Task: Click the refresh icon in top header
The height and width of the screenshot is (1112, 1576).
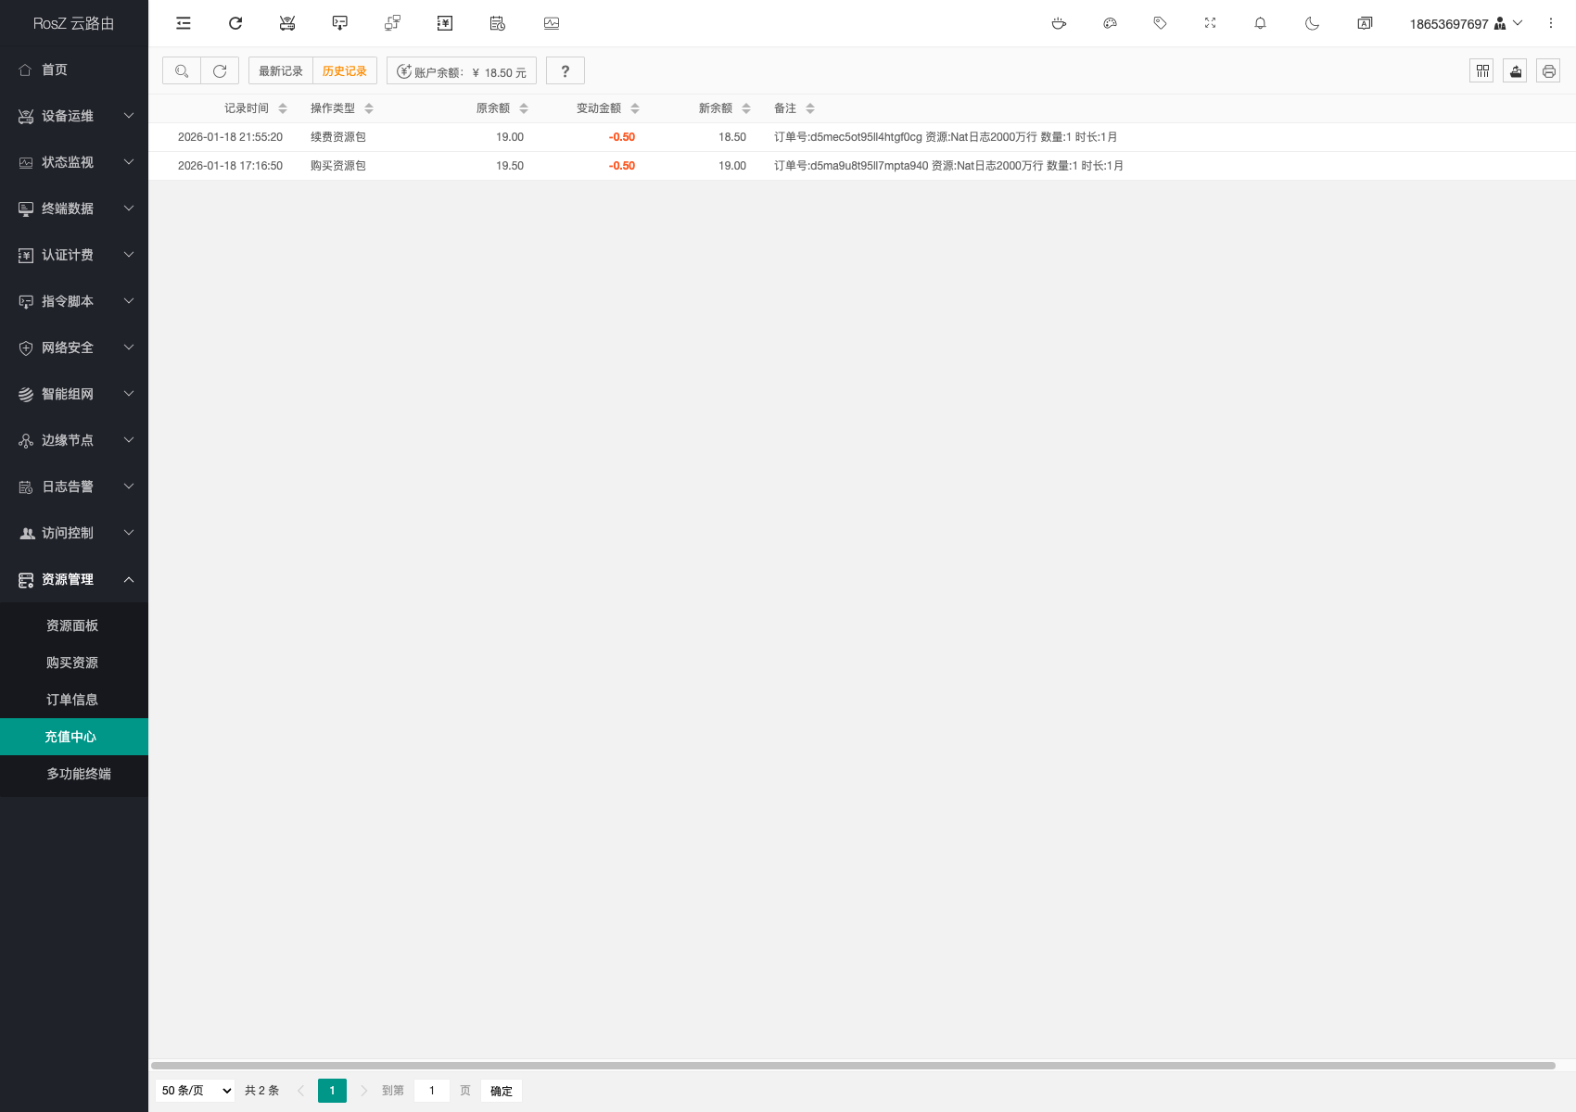Action: pos(235,23)
